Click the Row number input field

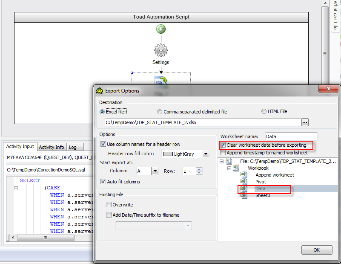point(189,171)
